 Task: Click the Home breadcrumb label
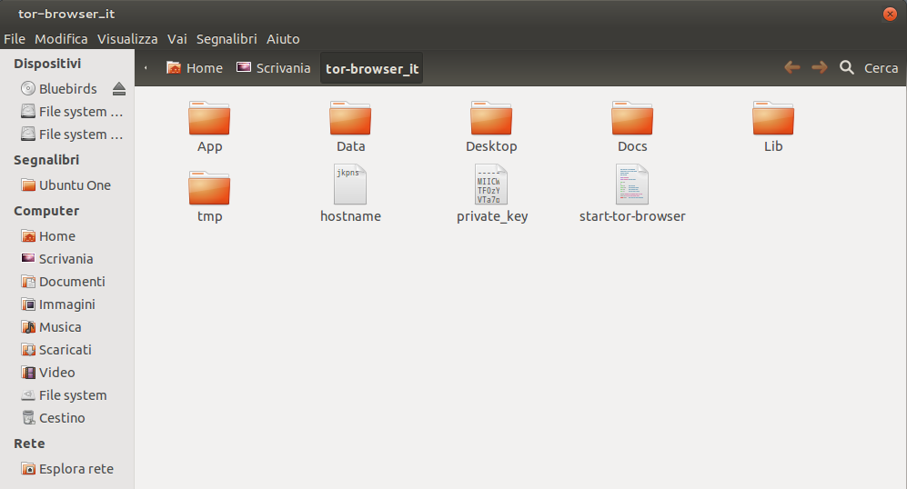[x=204, y=68]
